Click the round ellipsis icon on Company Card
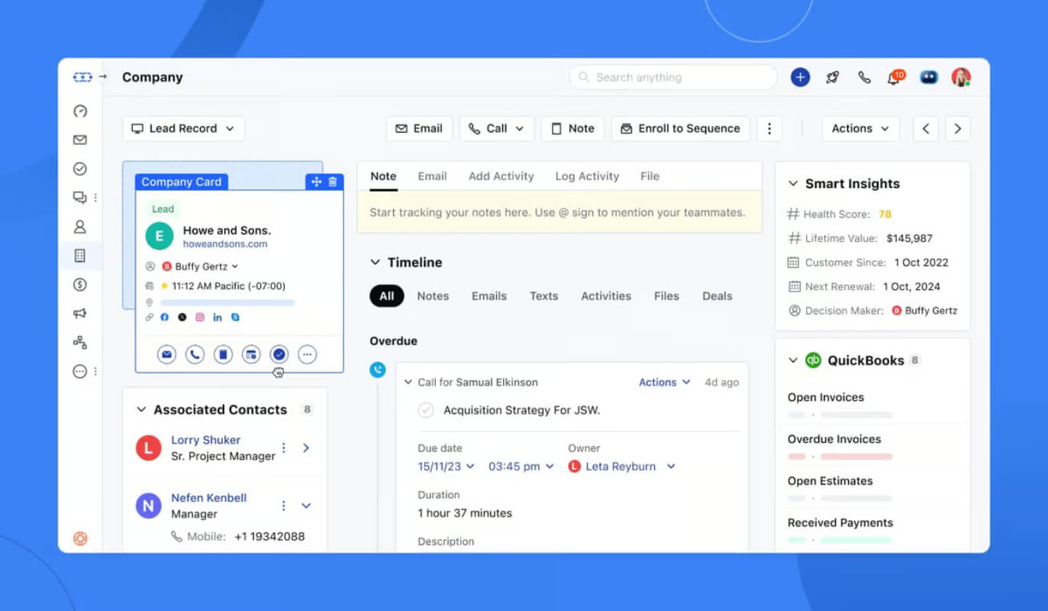 (x=307, y=354)
